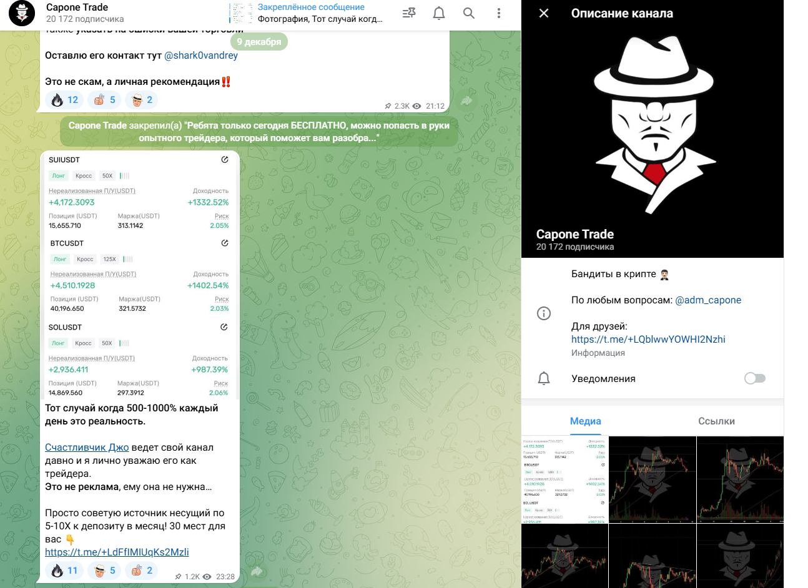Viewport: 808px width, 588px height.
Task: Click the Capone Trade закрепил(а) service message
Action: click(259, 132)
